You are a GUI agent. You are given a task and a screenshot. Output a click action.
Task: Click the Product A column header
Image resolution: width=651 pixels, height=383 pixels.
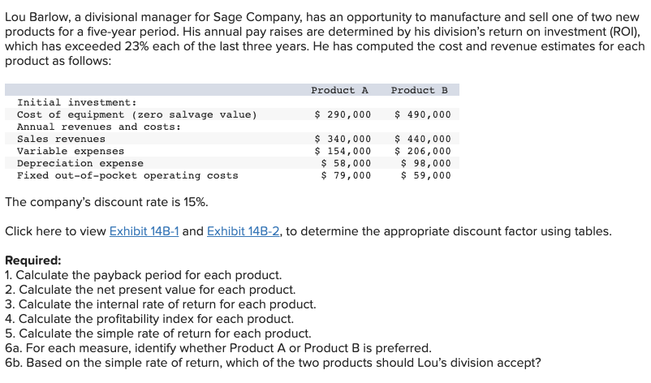coord(339,90)
